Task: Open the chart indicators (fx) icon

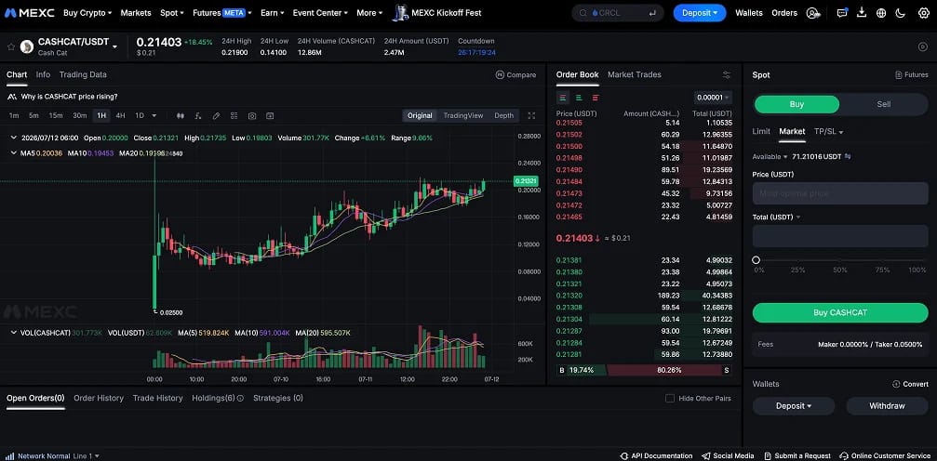Action: point(198,116)
